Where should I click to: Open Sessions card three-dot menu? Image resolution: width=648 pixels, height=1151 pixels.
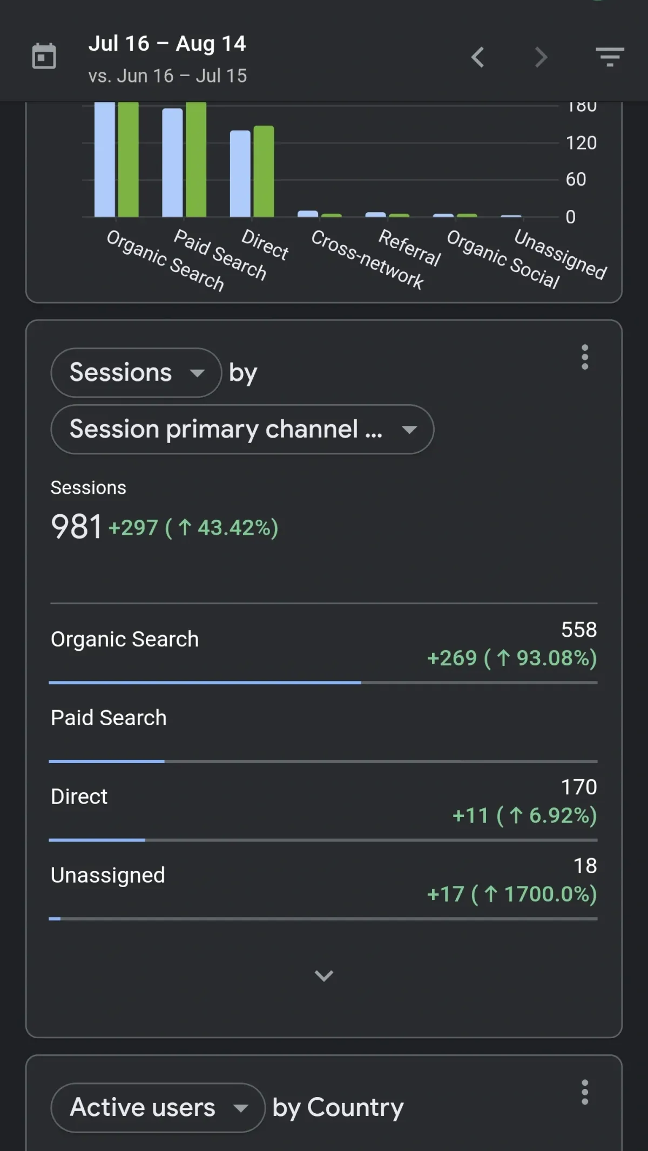tap(584, 357)
